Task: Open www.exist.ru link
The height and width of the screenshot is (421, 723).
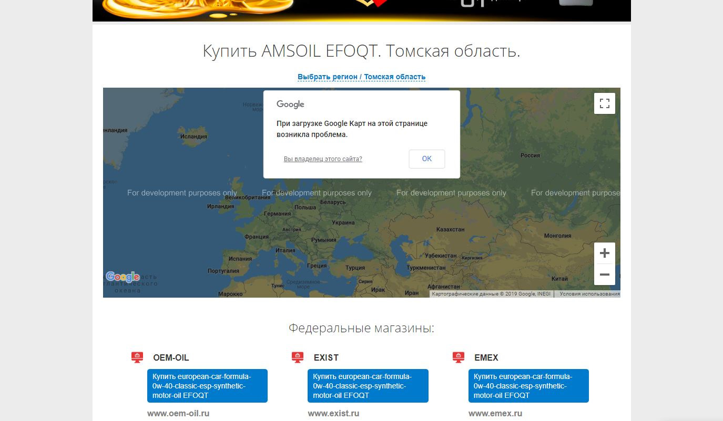Action: (x=333, y=413)
